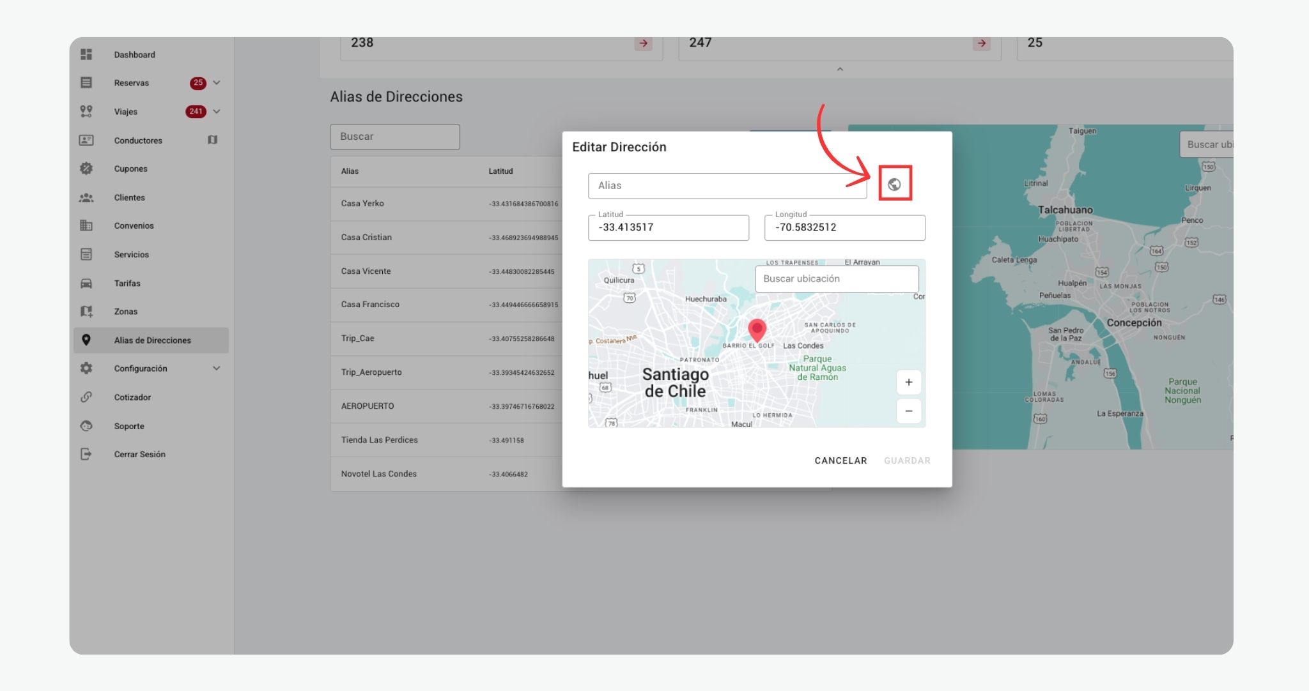Click the red arrow on the 247 card
This screenshot has height=691, width=1309.
click(x=981, y=43)
